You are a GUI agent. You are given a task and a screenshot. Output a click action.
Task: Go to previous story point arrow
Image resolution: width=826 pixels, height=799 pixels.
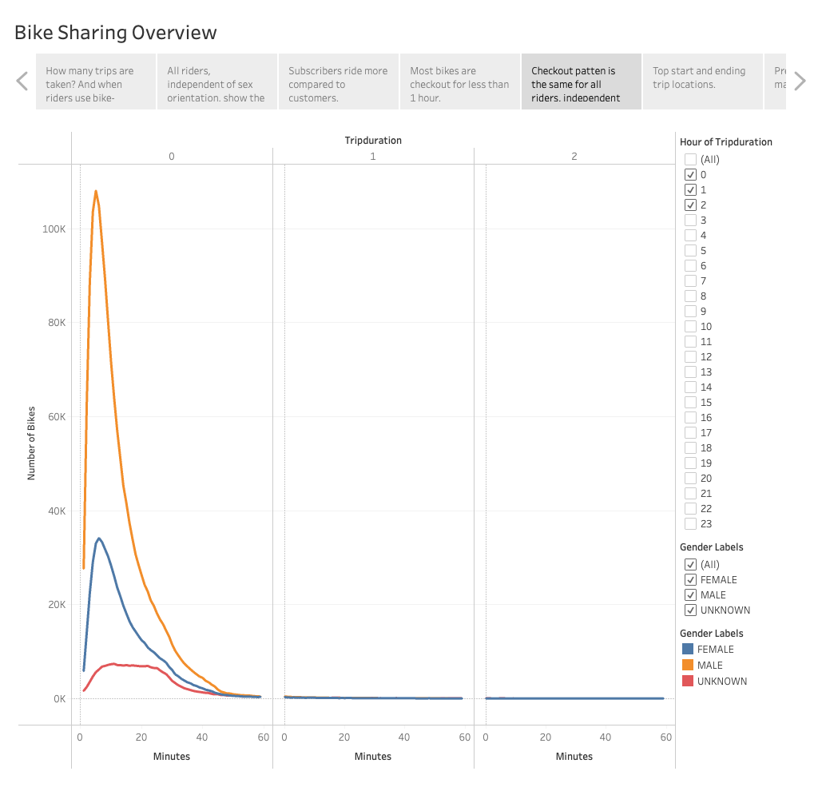click(x=22, y=81)
